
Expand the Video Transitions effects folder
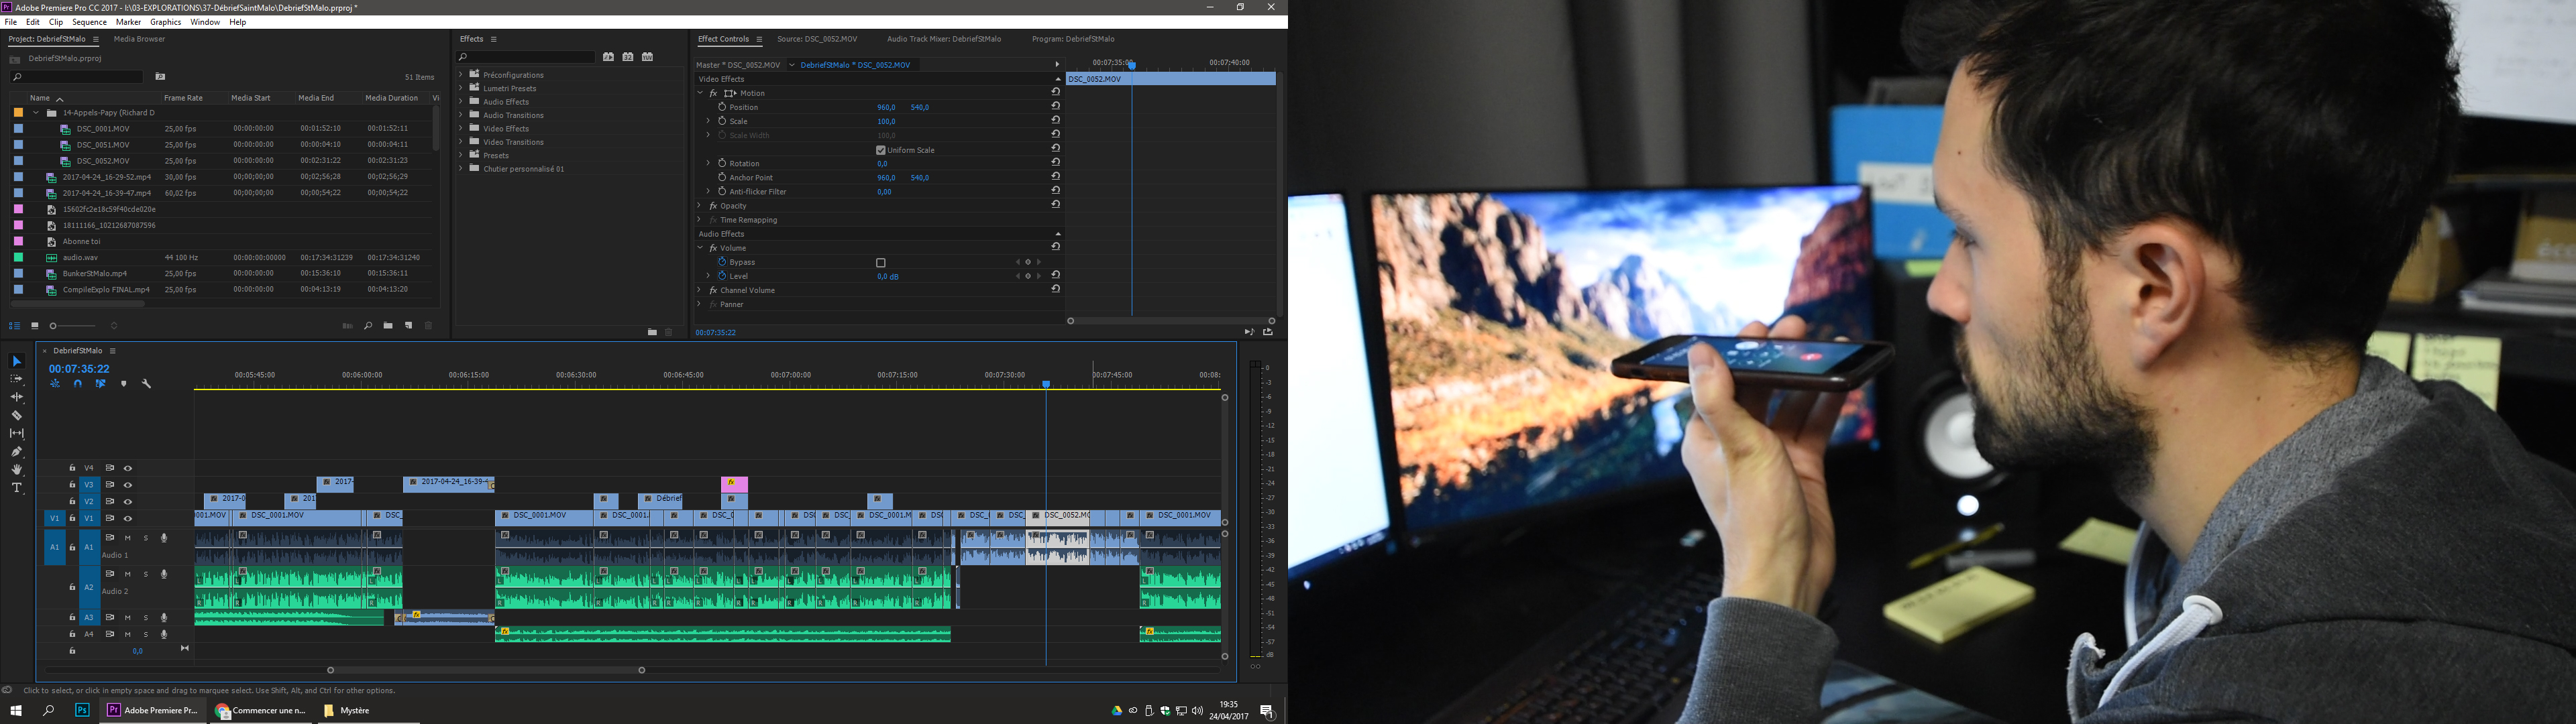462,142
